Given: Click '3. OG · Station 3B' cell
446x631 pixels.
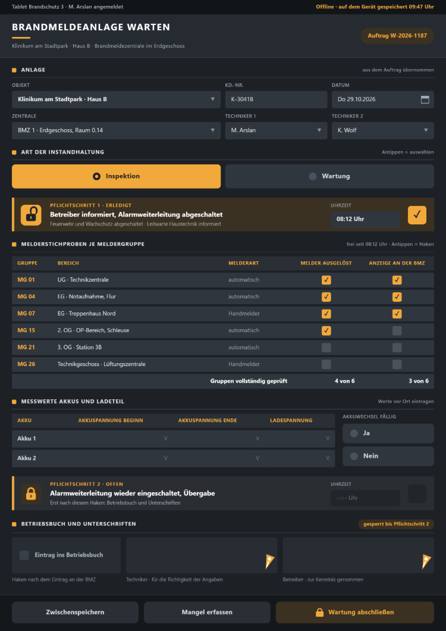Looking at the screenshot, I should [80, 347].
